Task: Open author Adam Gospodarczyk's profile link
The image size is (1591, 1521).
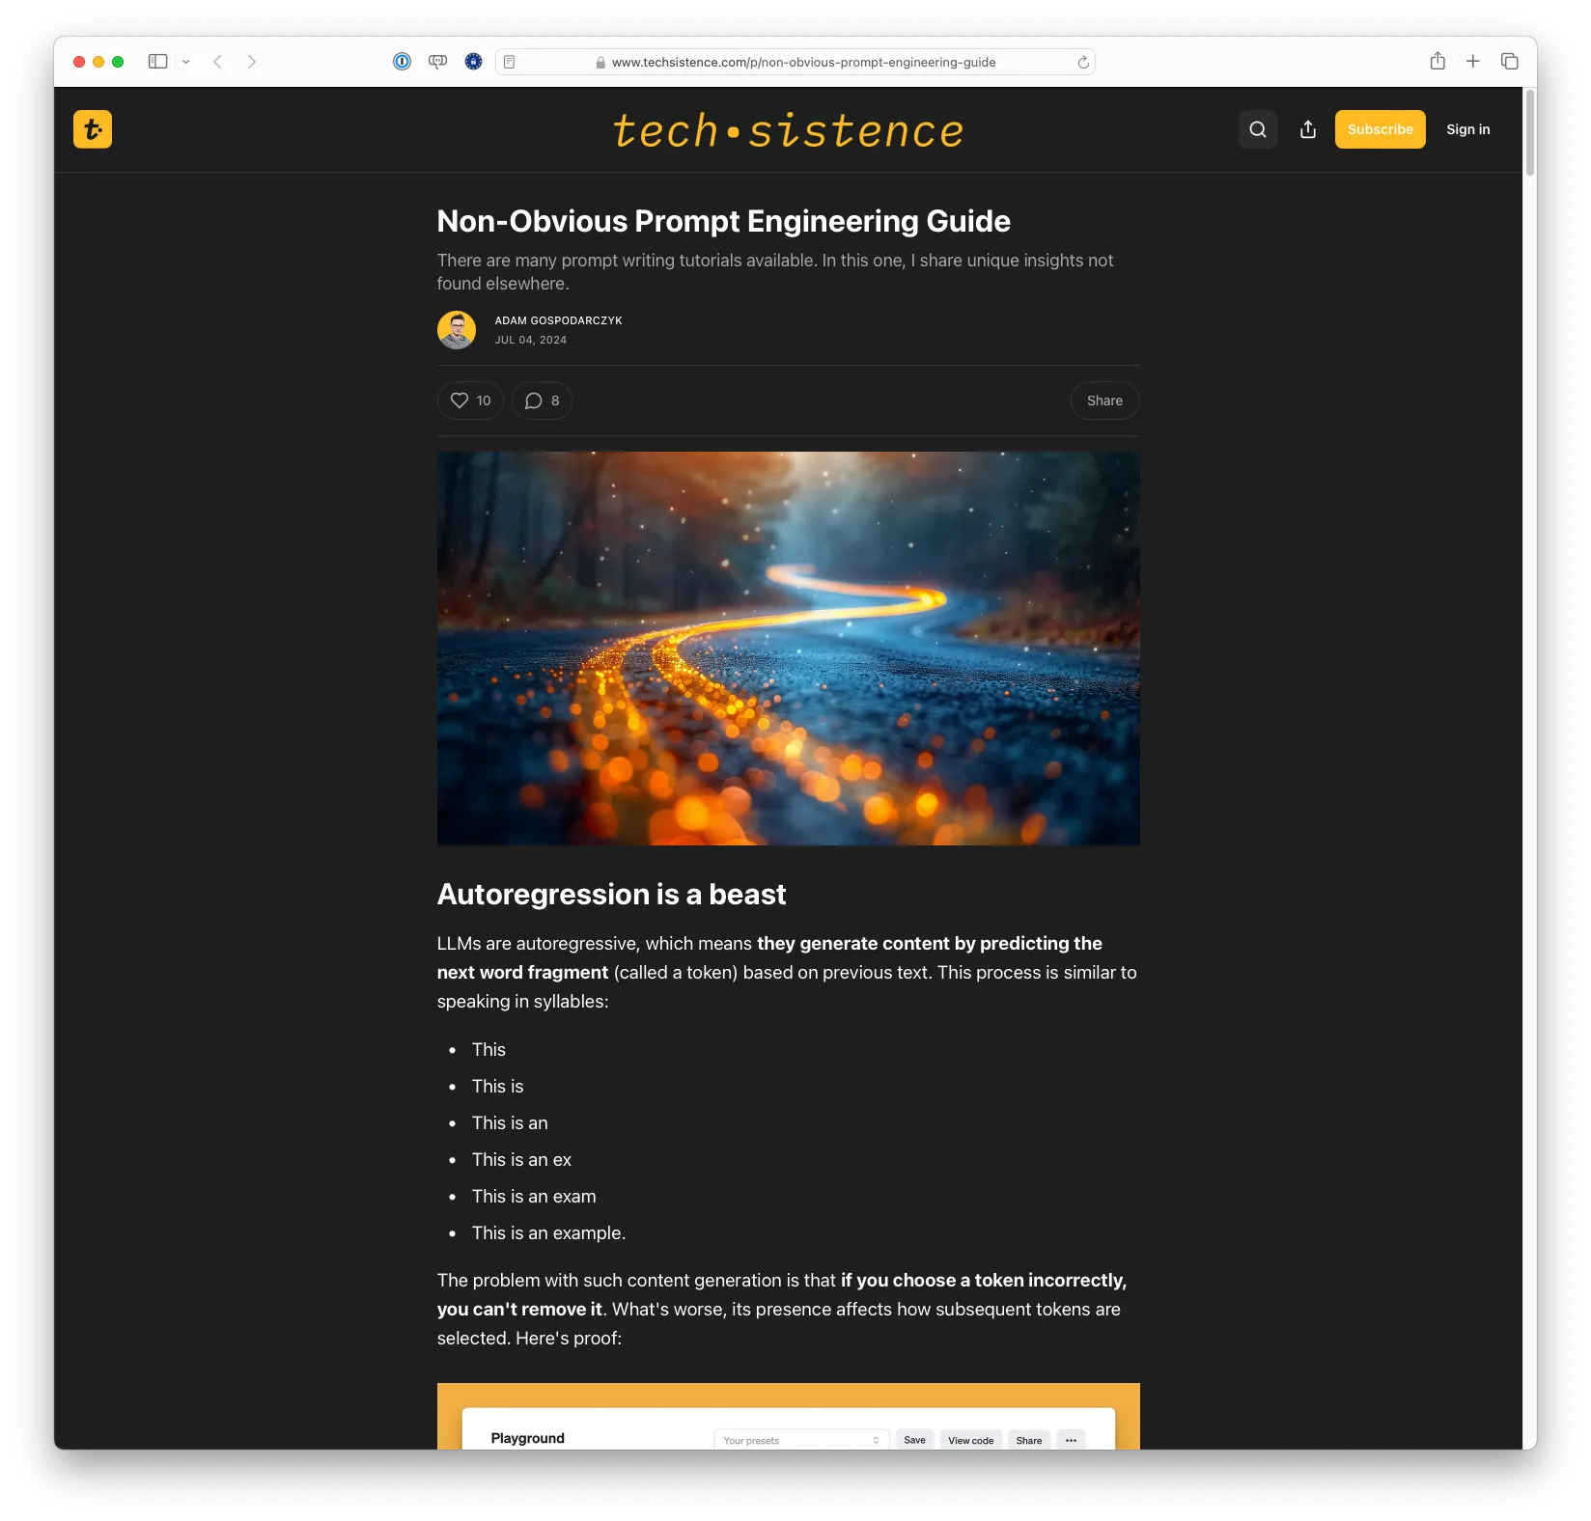Action: pyautogui.click(x=559, y=320)
